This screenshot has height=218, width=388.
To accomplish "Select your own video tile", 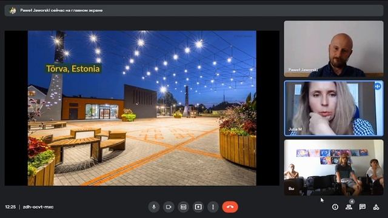I will [333, 167].
